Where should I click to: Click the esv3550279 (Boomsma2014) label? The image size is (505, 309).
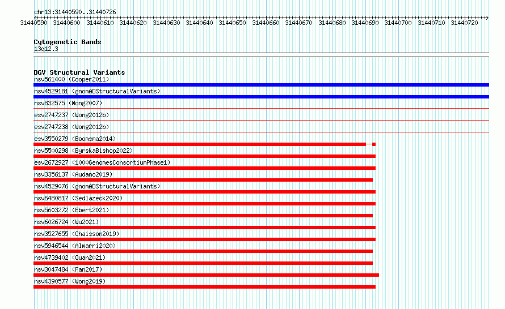click(x=75, y=139)
